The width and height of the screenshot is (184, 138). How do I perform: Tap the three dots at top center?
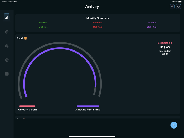(x=92, y=2)
